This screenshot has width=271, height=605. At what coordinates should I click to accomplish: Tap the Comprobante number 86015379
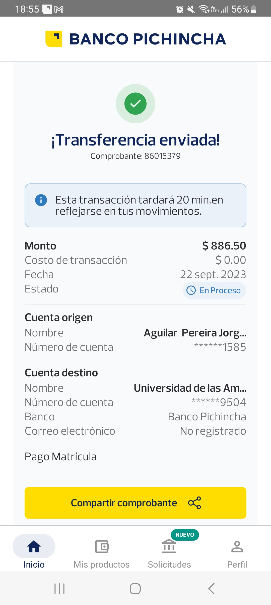click(x=162, y=156)
